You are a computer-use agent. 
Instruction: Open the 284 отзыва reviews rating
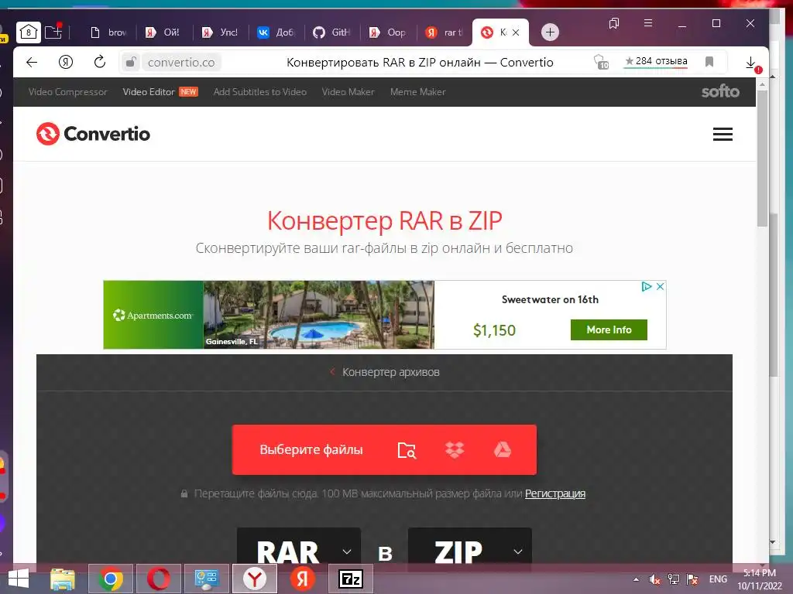[x=656, y=61]
